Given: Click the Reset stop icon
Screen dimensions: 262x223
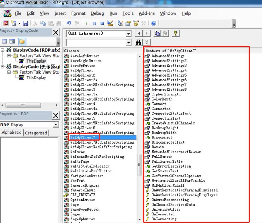Looking at the screenshot, I should click(x=102, y=23).
